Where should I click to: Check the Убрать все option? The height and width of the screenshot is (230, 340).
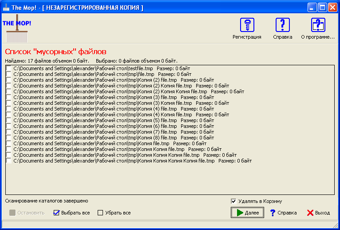pyautogui.click(x=100, y=213)
